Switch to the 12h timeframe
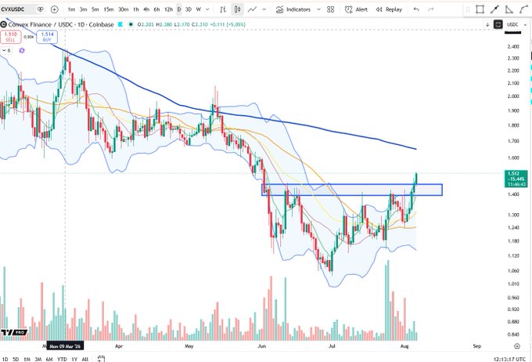This screenshot has width=532, height=362. tap(169, 9)
